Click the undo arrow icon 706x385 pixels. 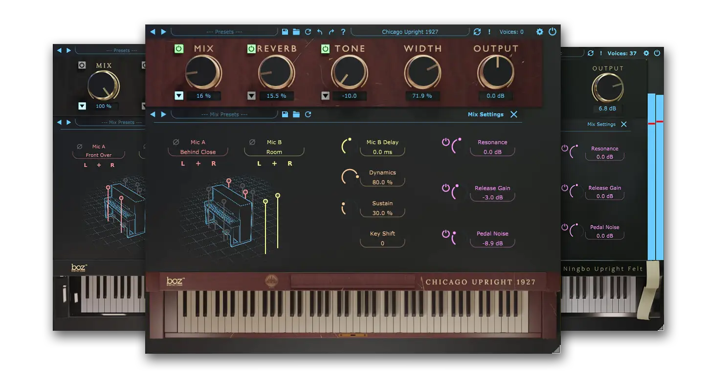coord(320,32)
